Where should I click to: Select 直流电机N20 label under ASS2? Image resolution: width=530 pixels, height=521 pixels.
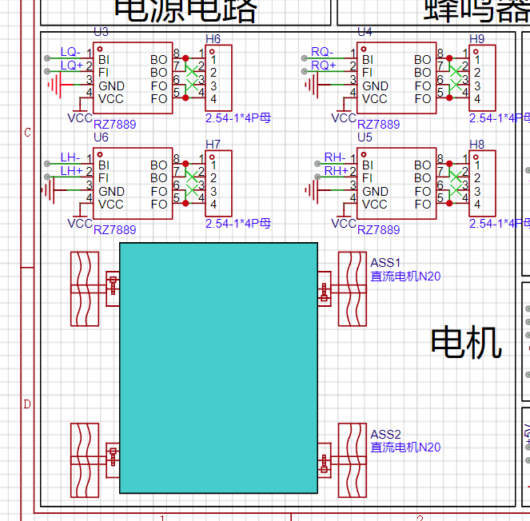[405, 447]
